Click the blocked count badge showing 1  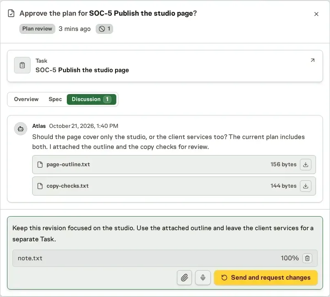click(104, 28)
